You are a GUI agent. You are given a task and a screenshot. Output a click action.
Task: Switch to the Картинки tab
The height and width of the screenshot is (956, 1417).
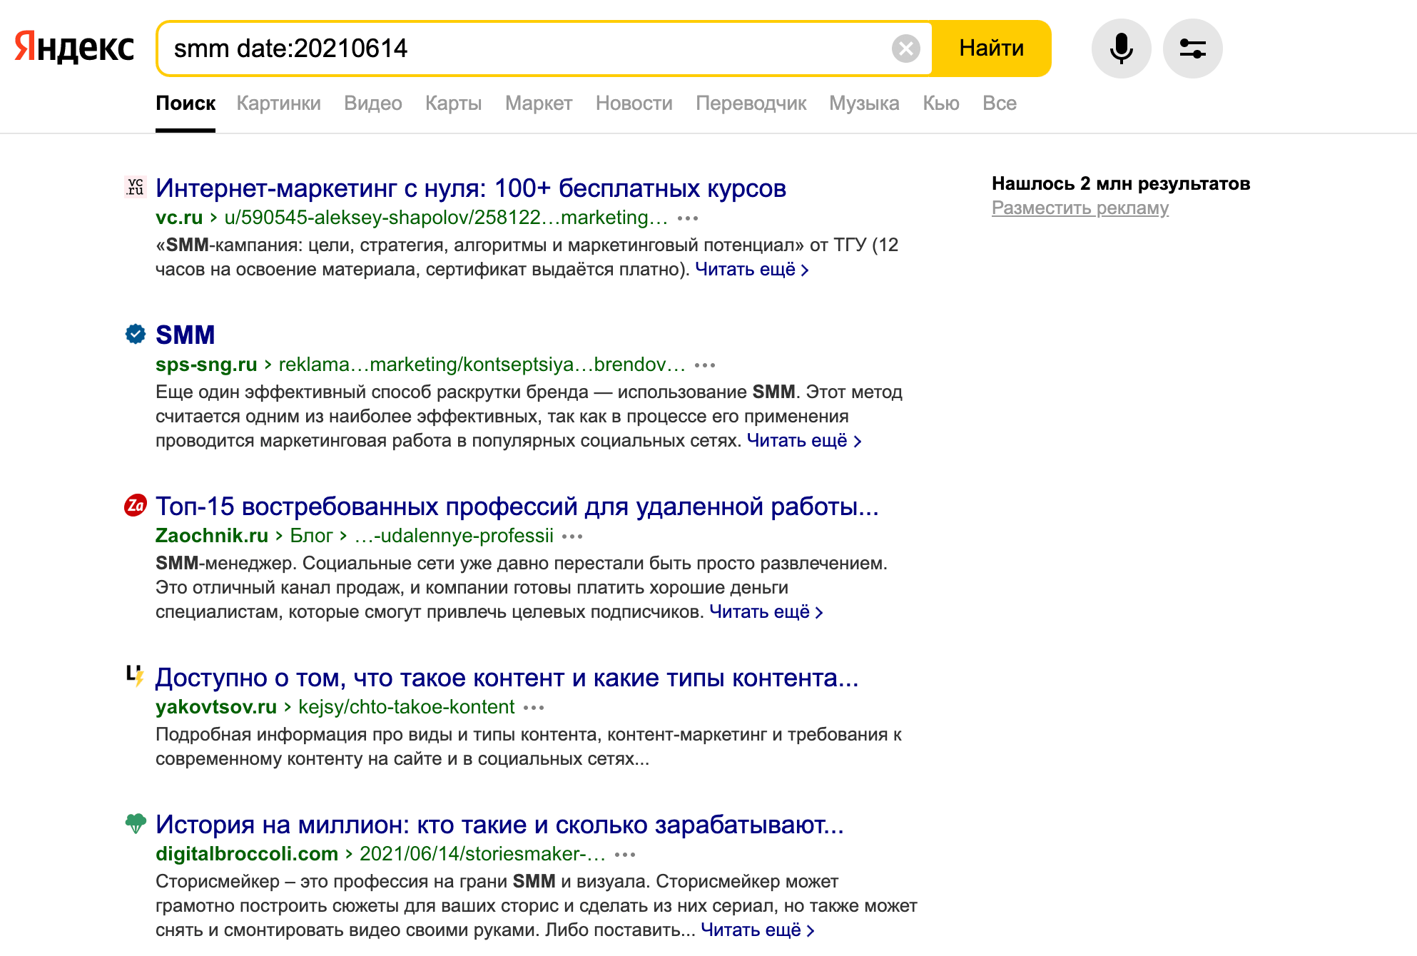click(x=279, y=103)
